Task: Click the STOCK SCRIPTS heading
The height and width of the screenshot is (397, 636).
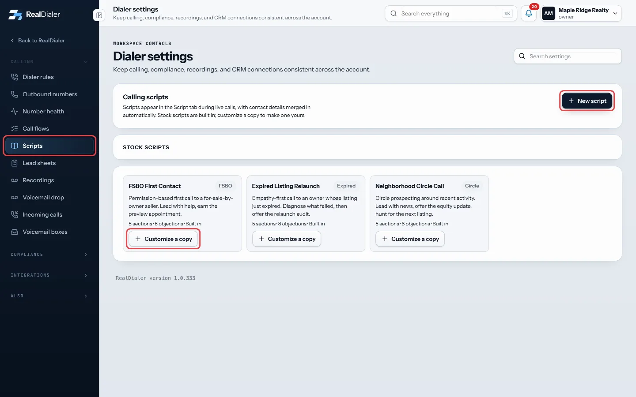Action: point(146,147)
